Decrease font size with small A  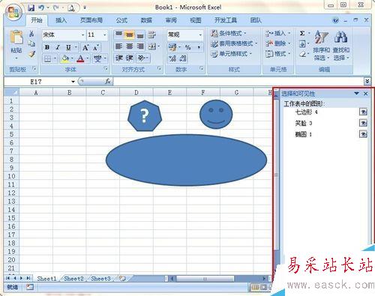[96, 47]
